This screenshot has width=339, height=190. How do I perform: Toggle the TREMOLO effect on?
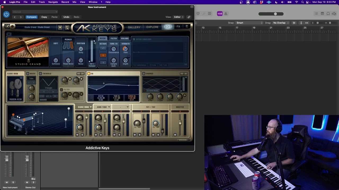pyautogui.click(x=41, y=74)
